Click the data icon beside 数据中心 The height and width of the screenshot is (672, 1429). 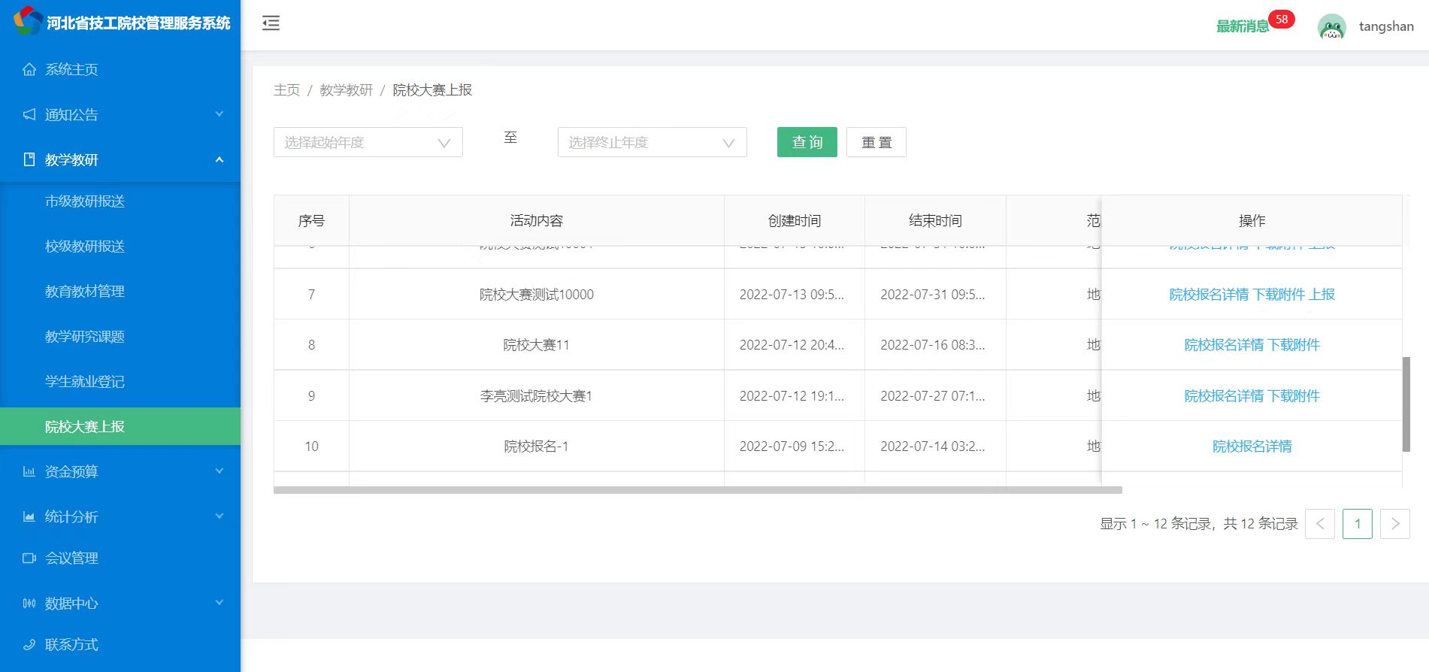tap(29, 603)
